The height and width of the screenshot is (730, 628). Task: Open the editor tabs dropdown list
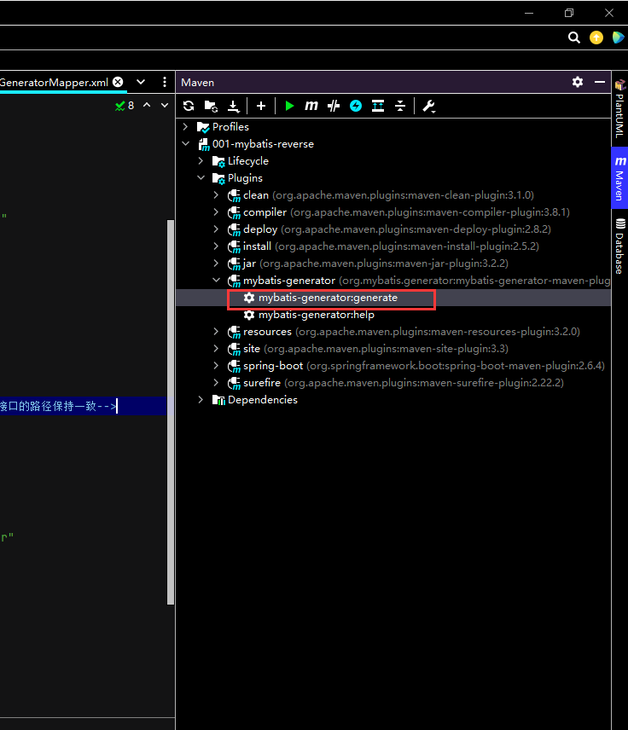141,82
